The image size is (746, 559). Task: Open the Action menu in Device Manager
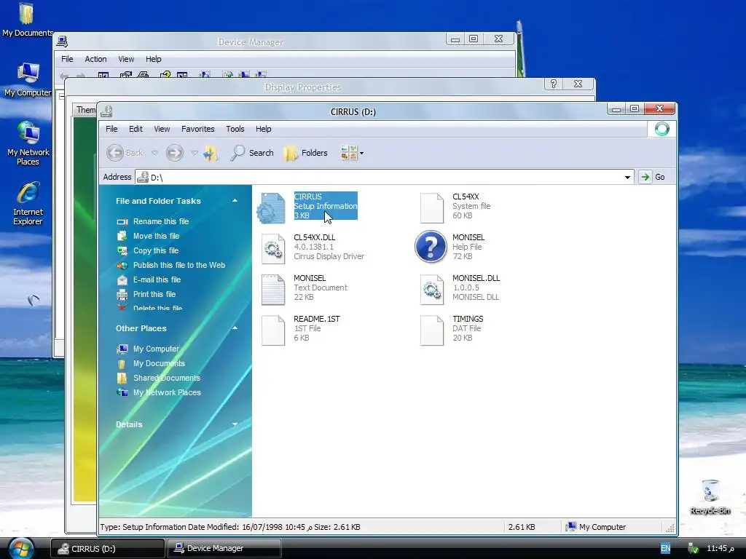point(95,59)
